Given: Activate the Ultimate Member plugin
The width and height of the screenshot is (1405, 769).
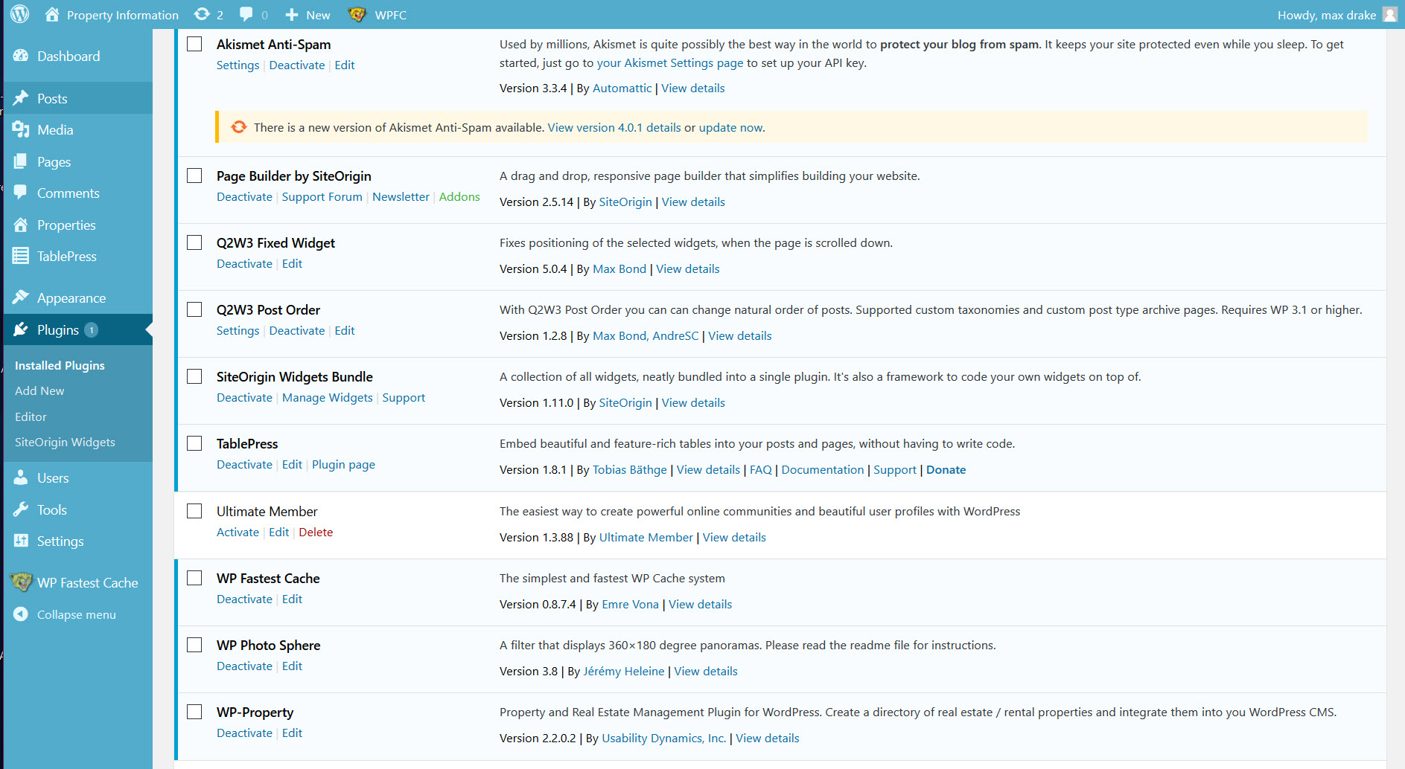Looking at the screenshot, I should [238, 532].
